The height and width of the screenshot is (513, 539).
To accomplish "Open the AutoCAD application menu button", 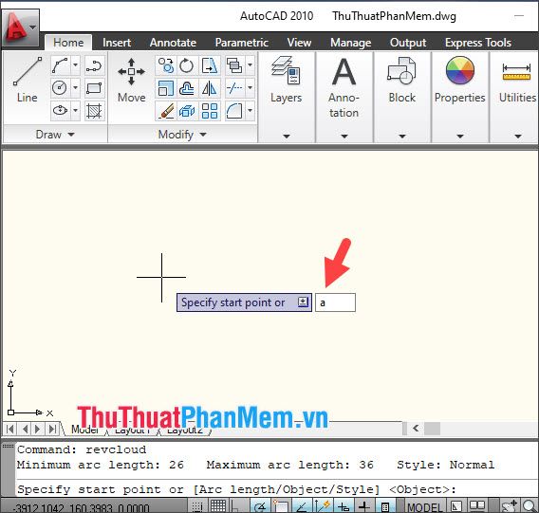I will 20,28.
